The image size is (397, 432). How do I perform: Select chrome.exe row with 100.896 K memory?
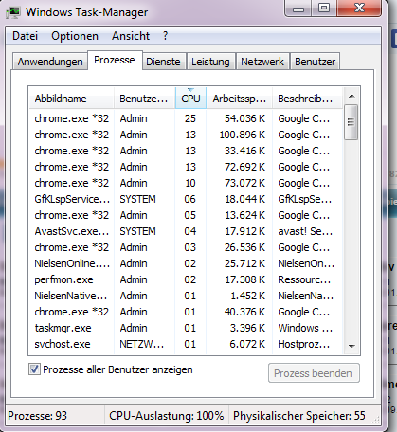pos(186,135)
